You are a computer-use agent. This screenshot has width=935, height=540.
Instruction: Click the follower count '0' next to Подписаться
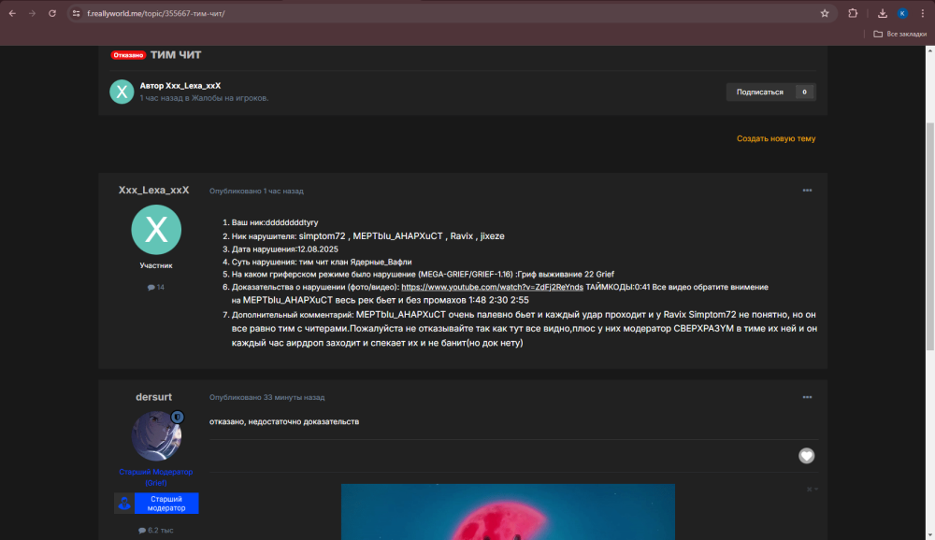coord(804,92)
